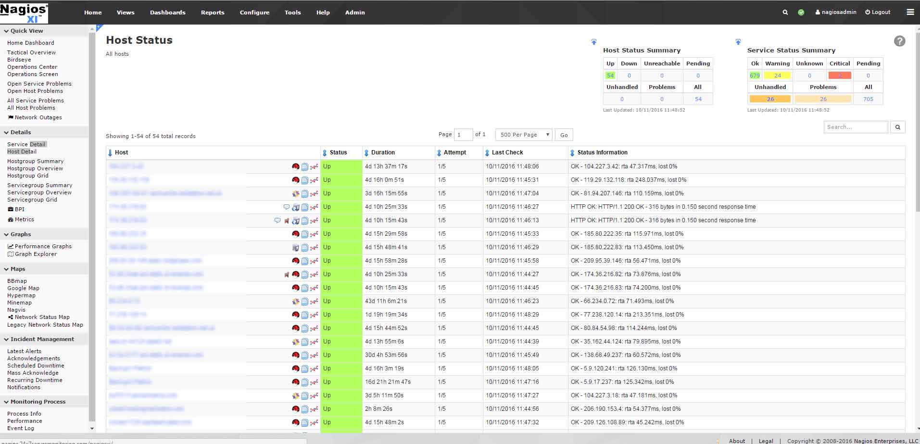Click pin icon beside Host Status Summary
The image size is (920, 444).
tap(594, 42)
